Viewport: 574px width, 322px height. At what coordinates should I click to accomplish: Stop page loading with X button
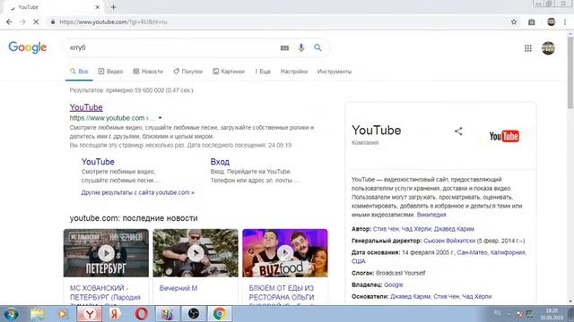[36, 21]
